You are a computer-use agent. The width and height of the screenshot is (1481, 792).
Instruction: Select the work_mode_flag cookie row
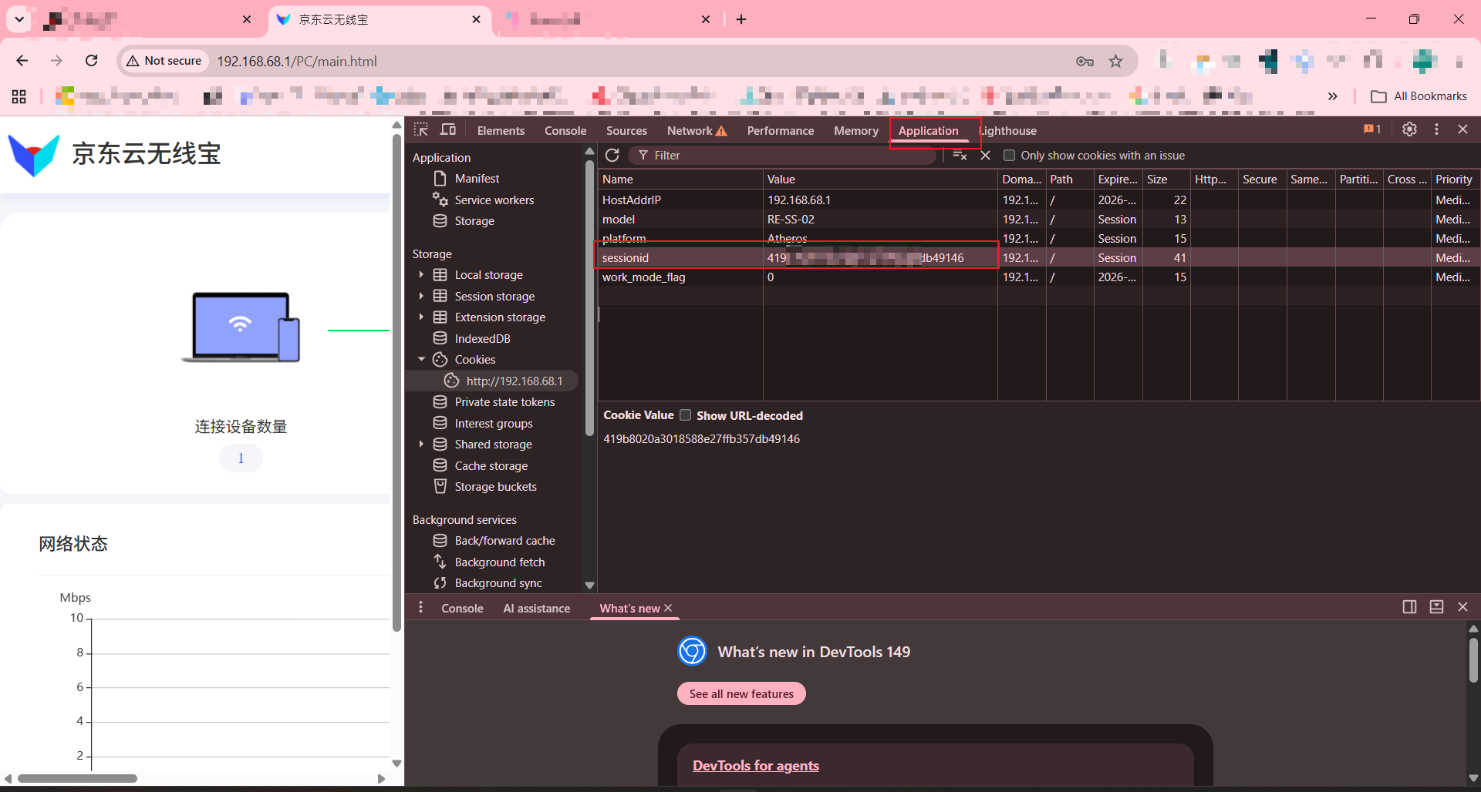click(1038, 277)
